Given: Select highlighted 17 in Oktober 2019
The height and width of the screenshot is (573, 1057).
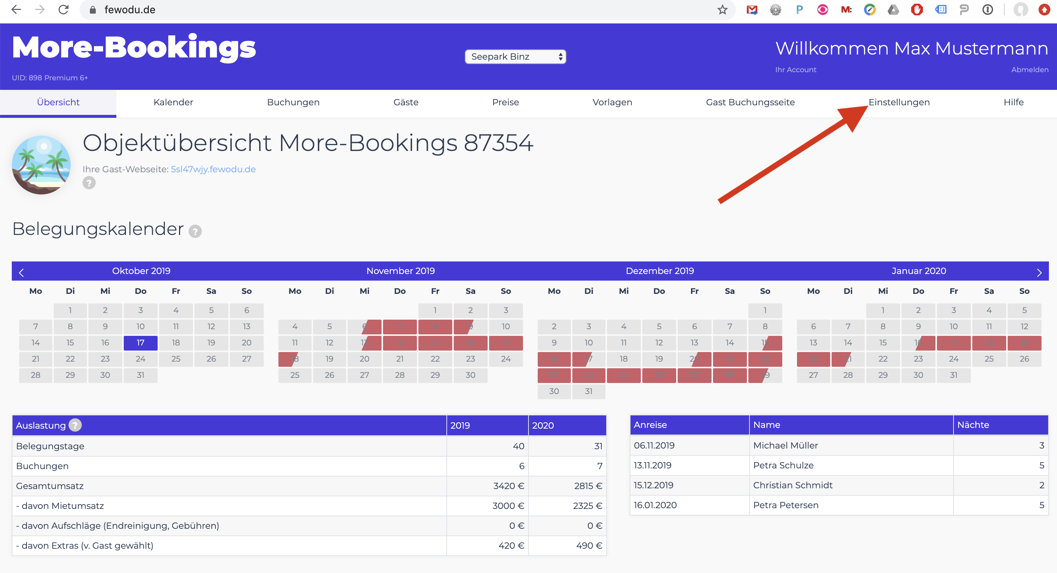Looking at the screenshot, I should coord(140,342).
